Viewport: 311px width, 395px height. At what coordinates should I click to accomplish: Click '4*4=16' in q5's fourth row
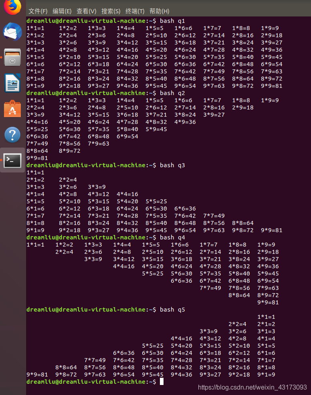tap(181, 338)
